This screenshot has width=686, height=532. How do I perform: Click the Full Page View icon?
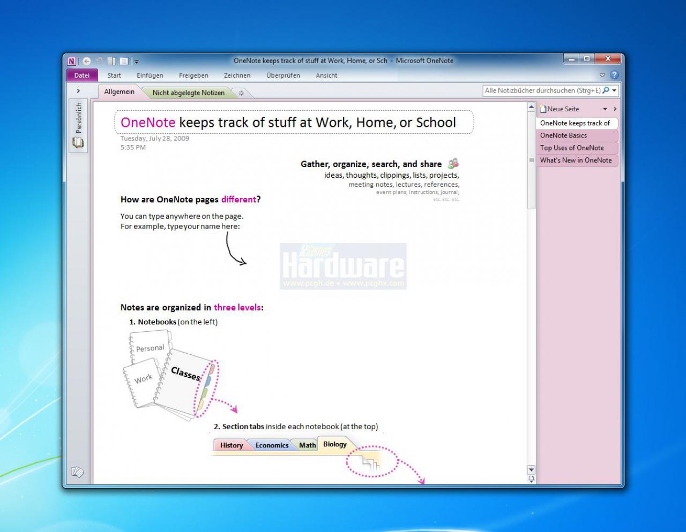pos(124,61)
